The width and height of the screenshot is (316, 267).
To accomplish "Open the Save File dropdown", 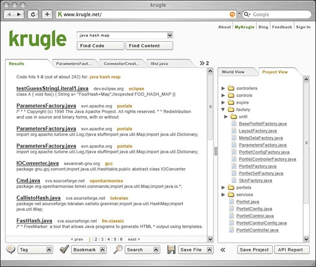I will 209,250.
